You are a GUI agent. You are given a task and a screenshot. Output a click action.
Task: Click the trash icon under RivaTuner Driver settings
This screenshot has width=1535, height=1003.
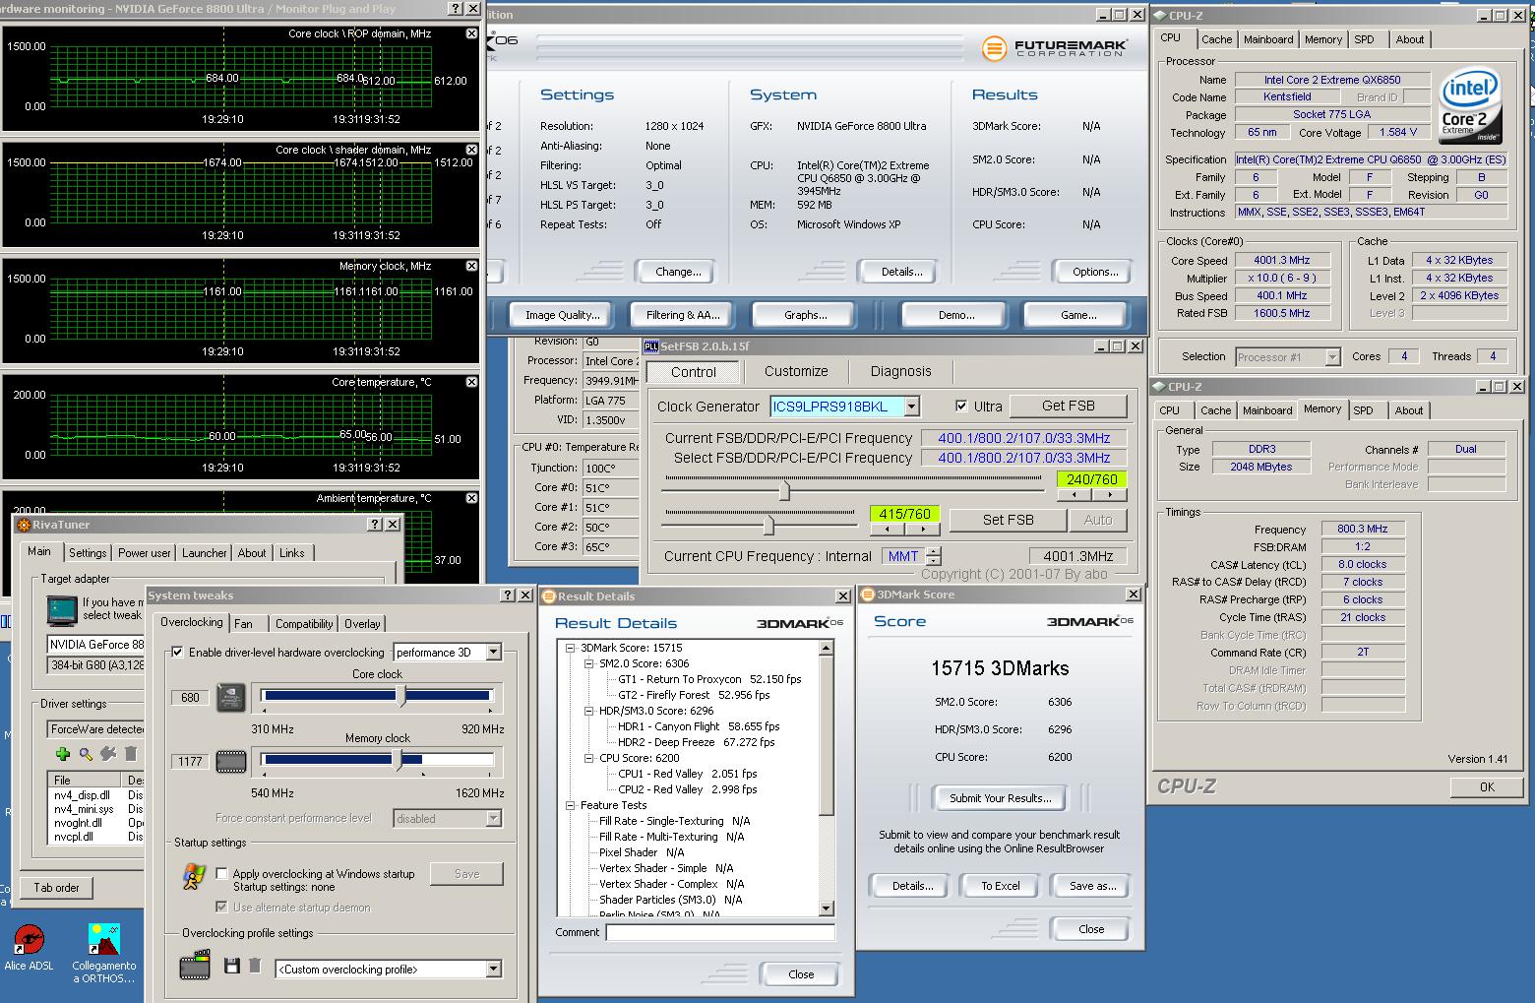tap(130, 754)
